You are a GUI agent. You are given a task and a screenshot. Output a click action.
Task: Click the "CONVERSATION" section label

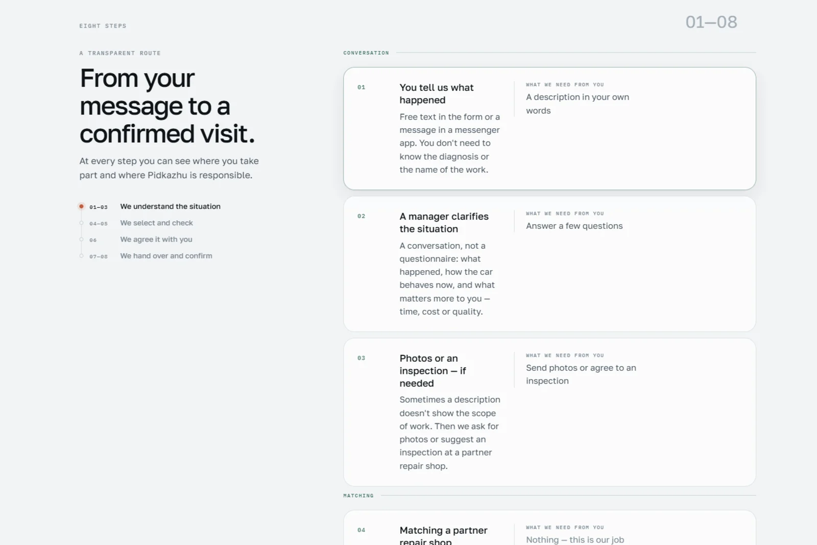pos(366,53)
